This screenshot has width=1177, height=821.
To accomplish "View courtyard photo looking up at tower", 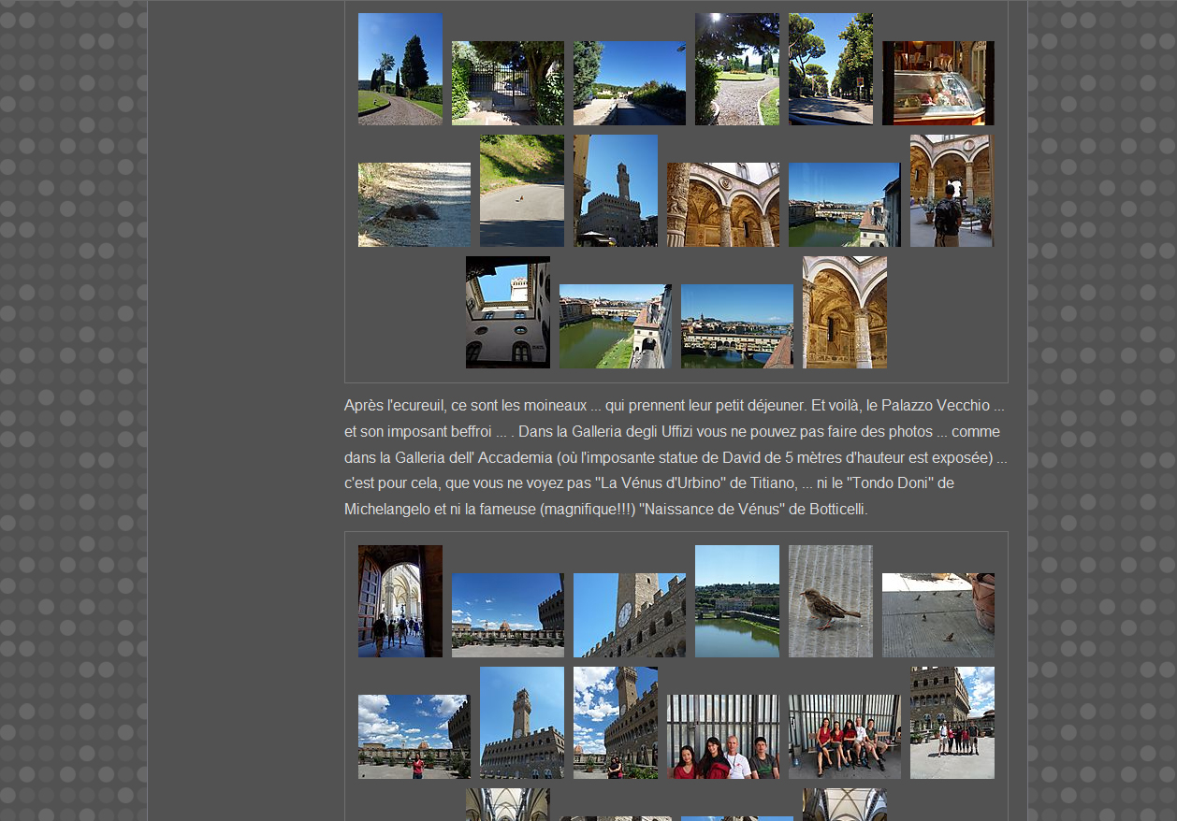I will pyautogui.click(x=507, y=312).
